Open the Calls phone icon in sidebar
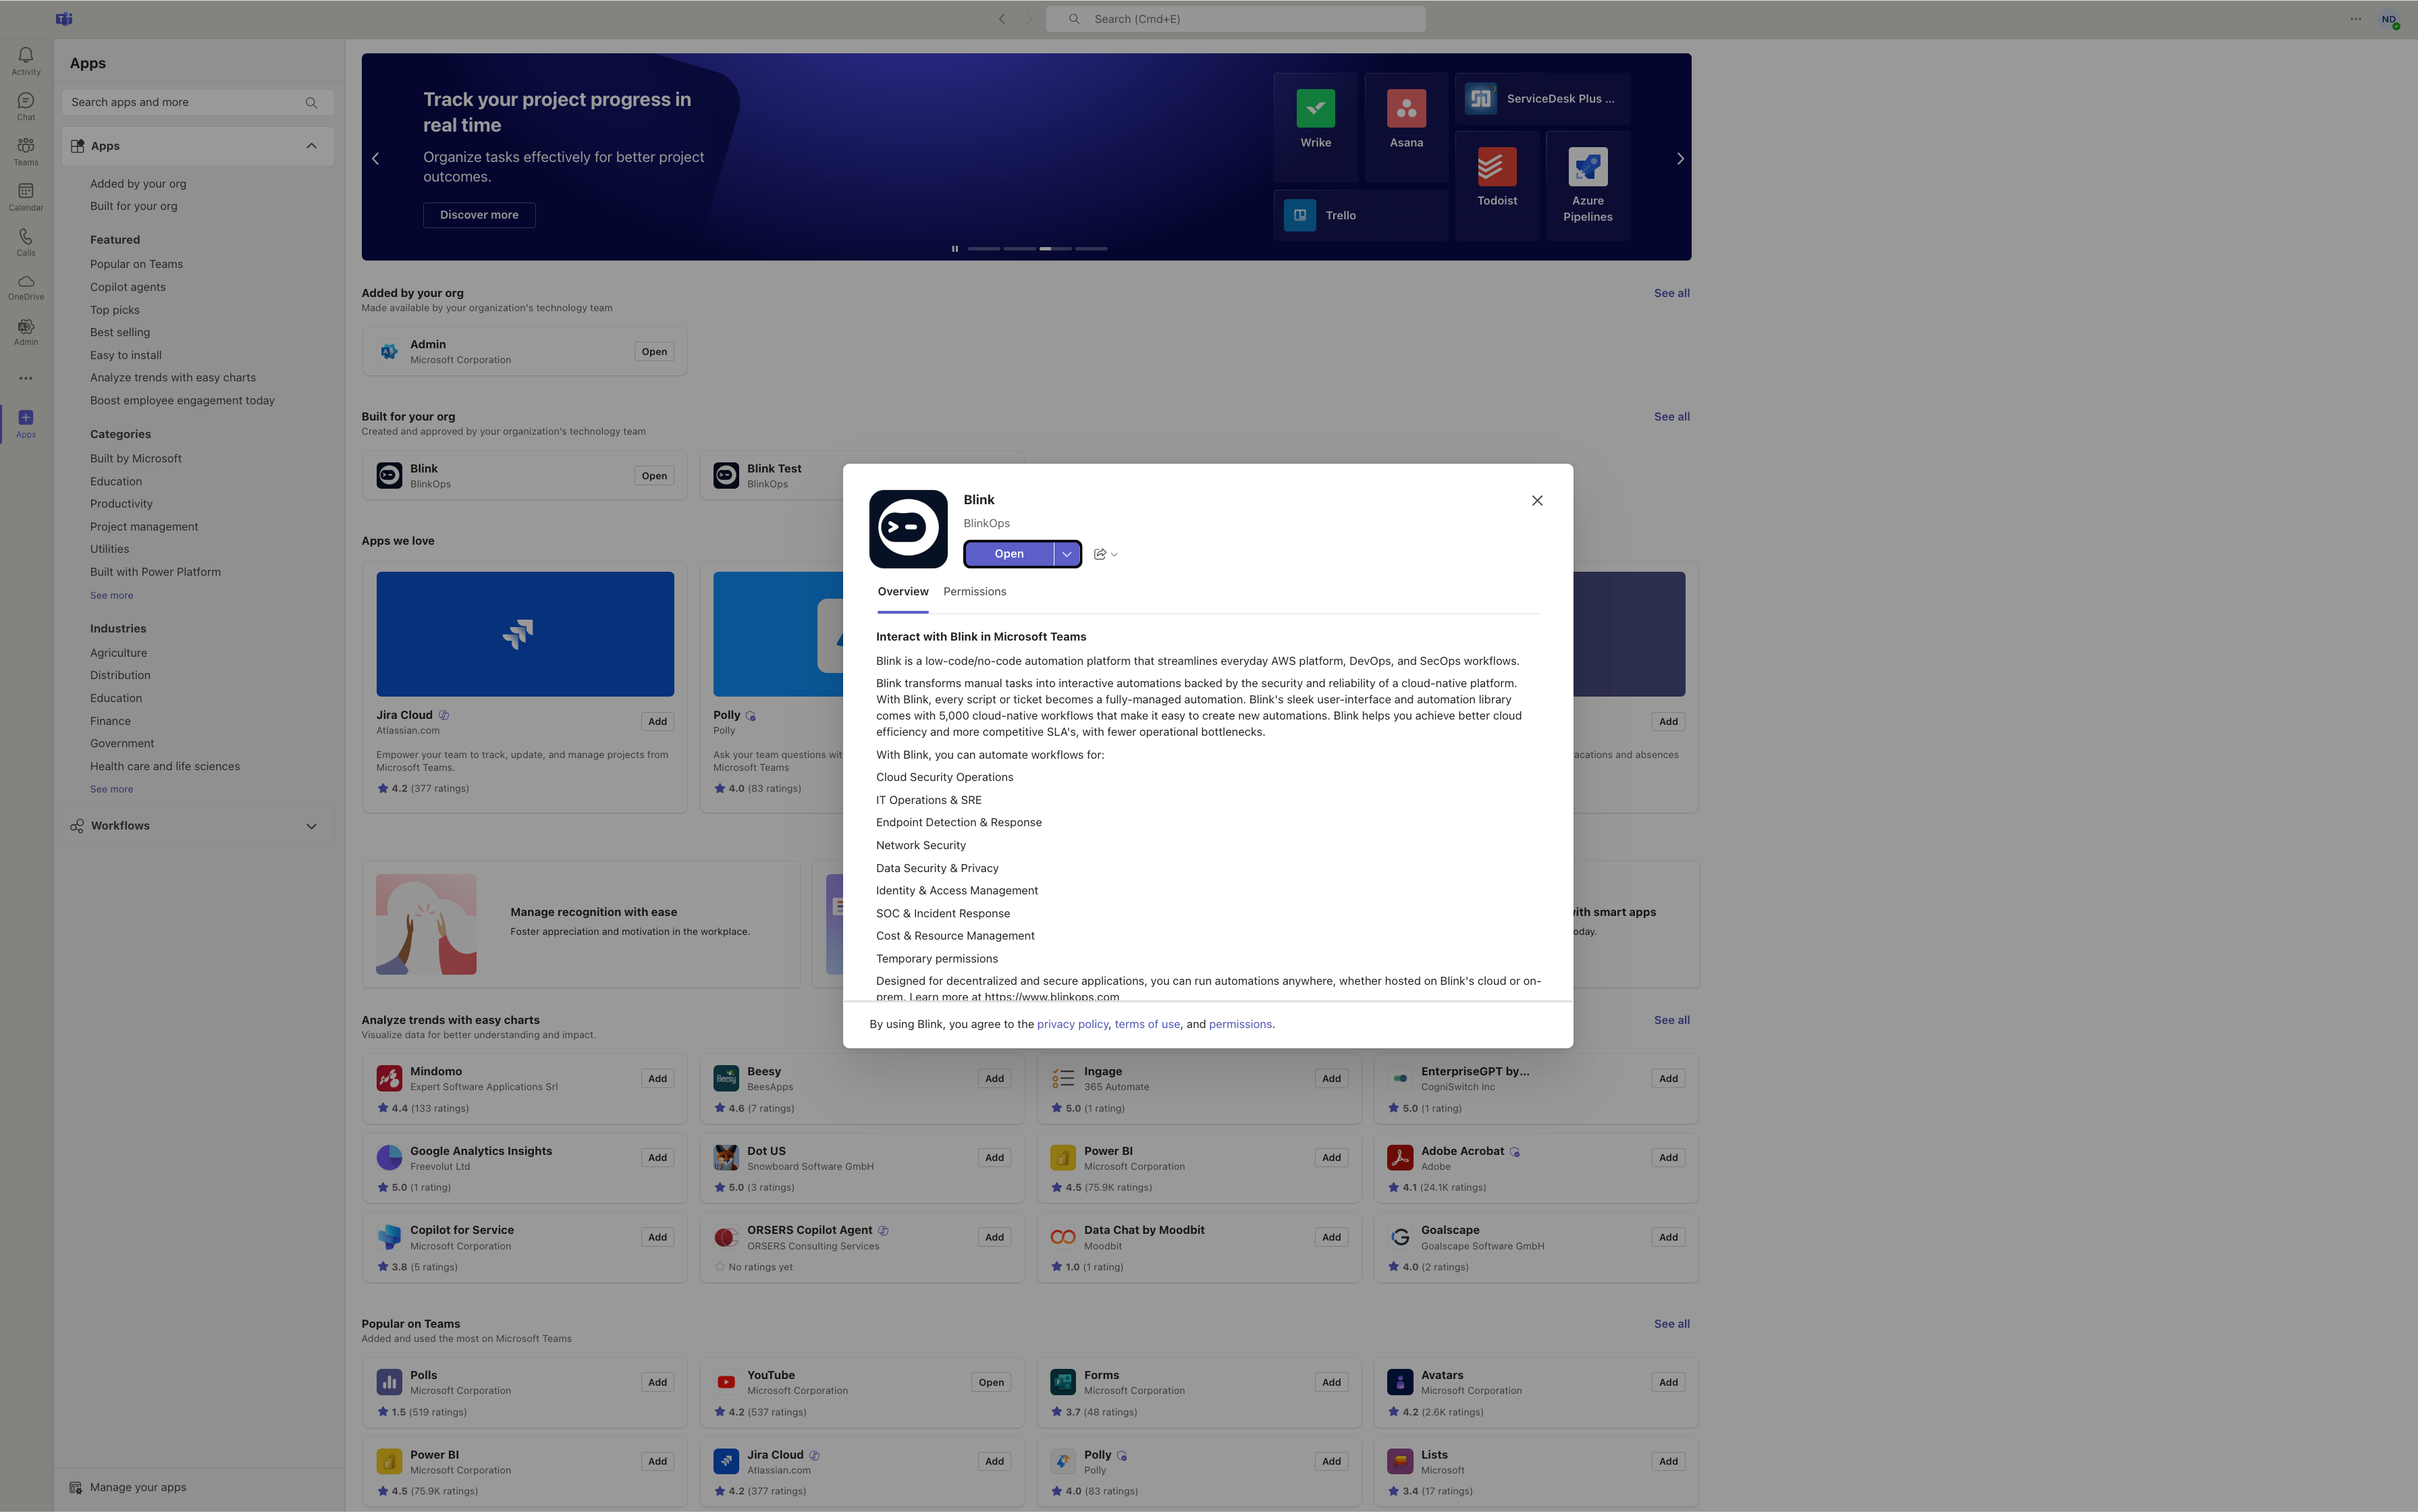Screen dimensions: 2418x1512 coord(26,241)
